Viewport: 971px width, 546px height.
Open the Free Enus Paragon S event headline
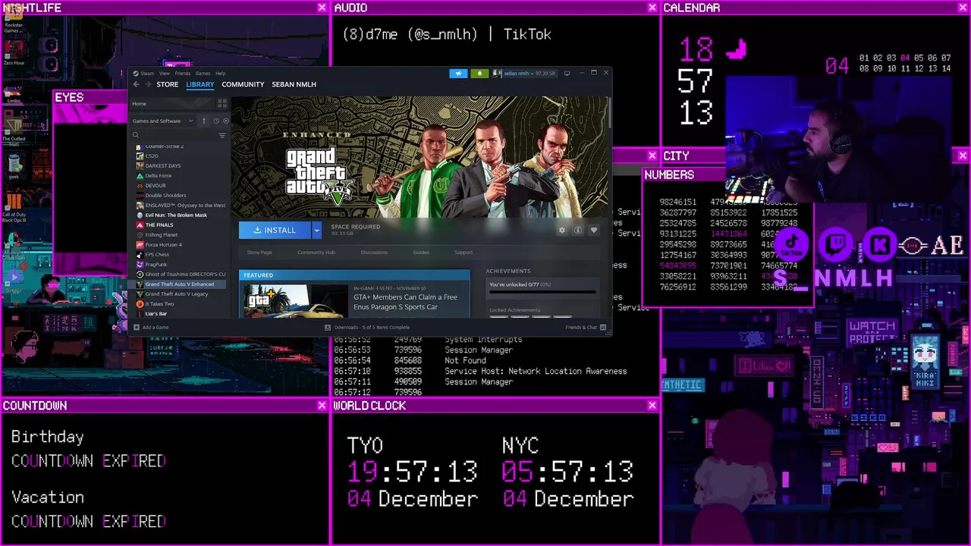405,302
